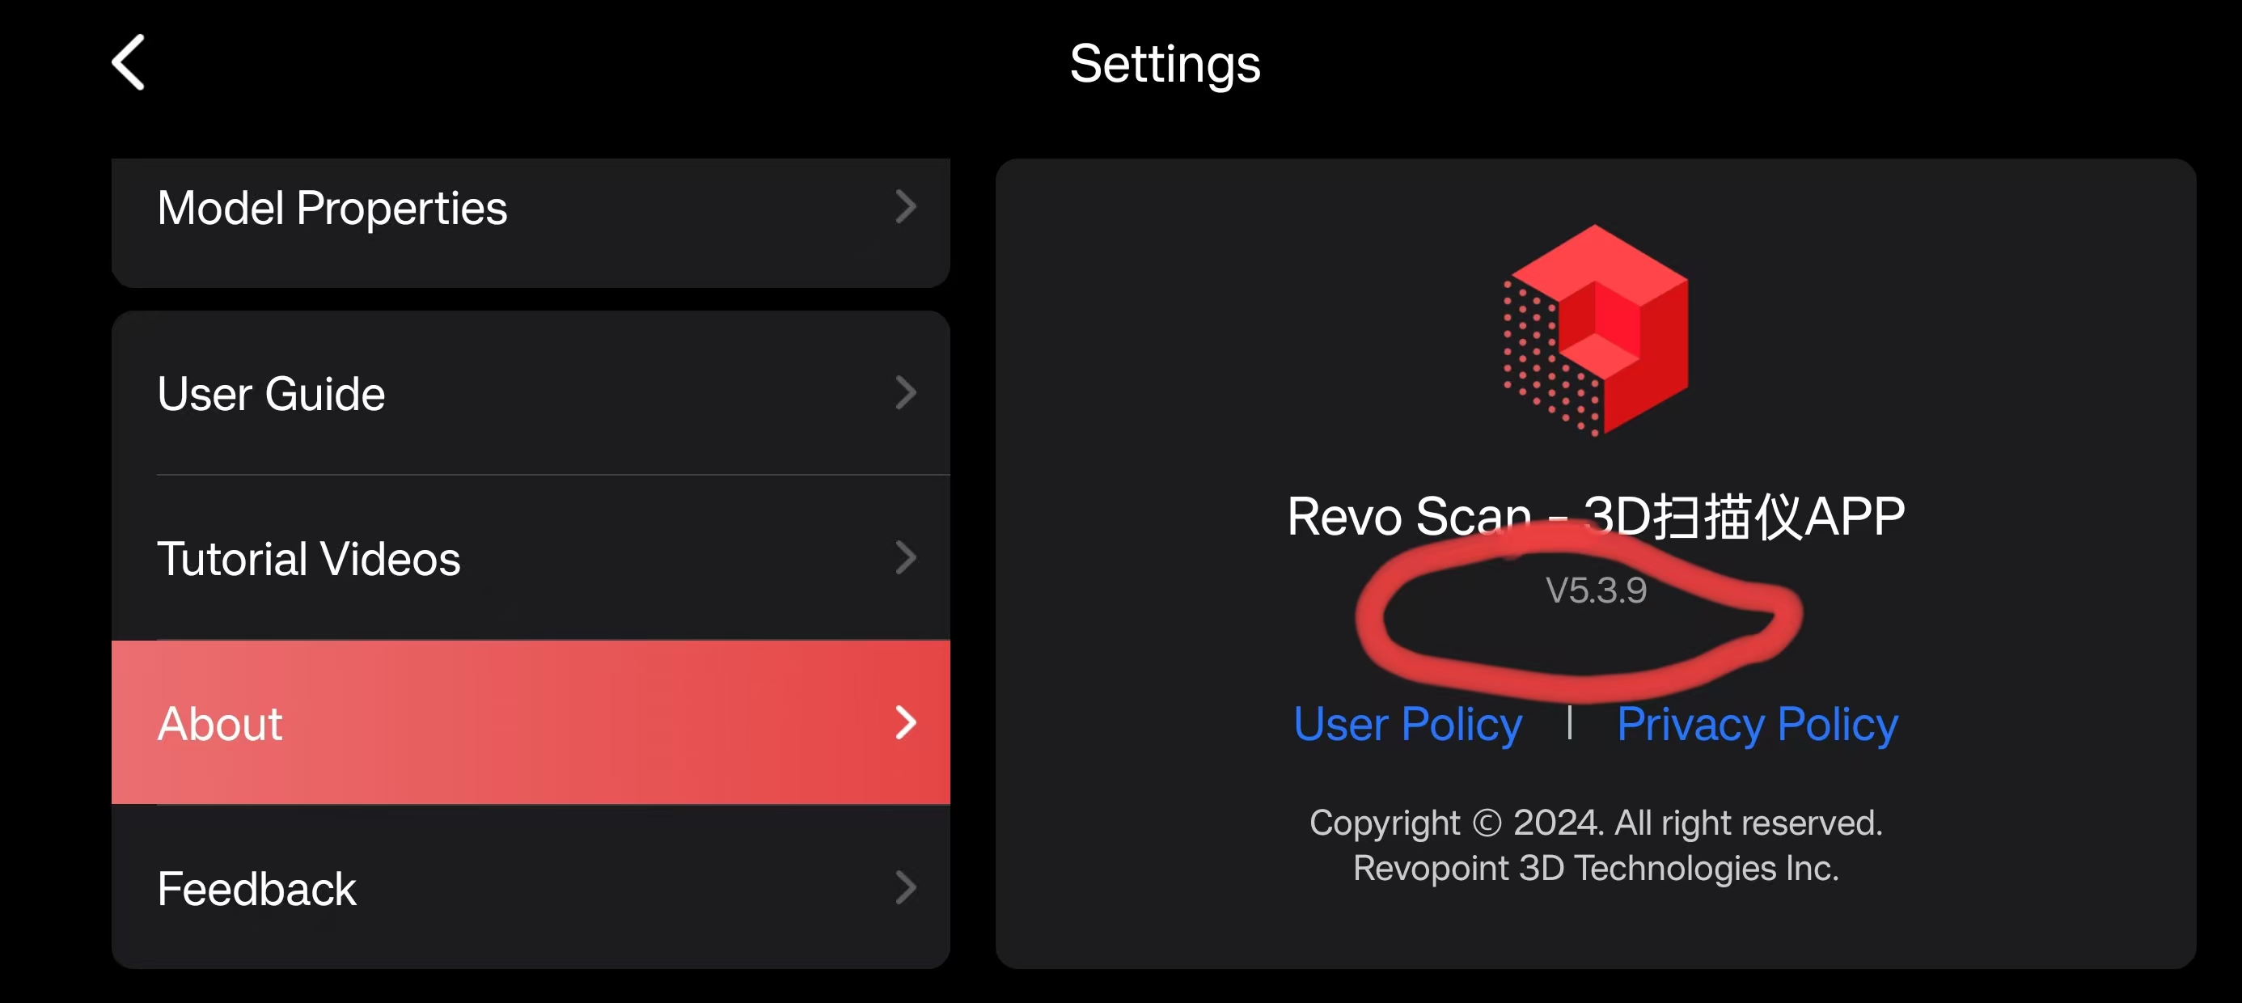Image resolution: width=2242 pixels, height=1003 pixels.
Task: Click the Revo Scan app name text
Action: click(1595, 516)
